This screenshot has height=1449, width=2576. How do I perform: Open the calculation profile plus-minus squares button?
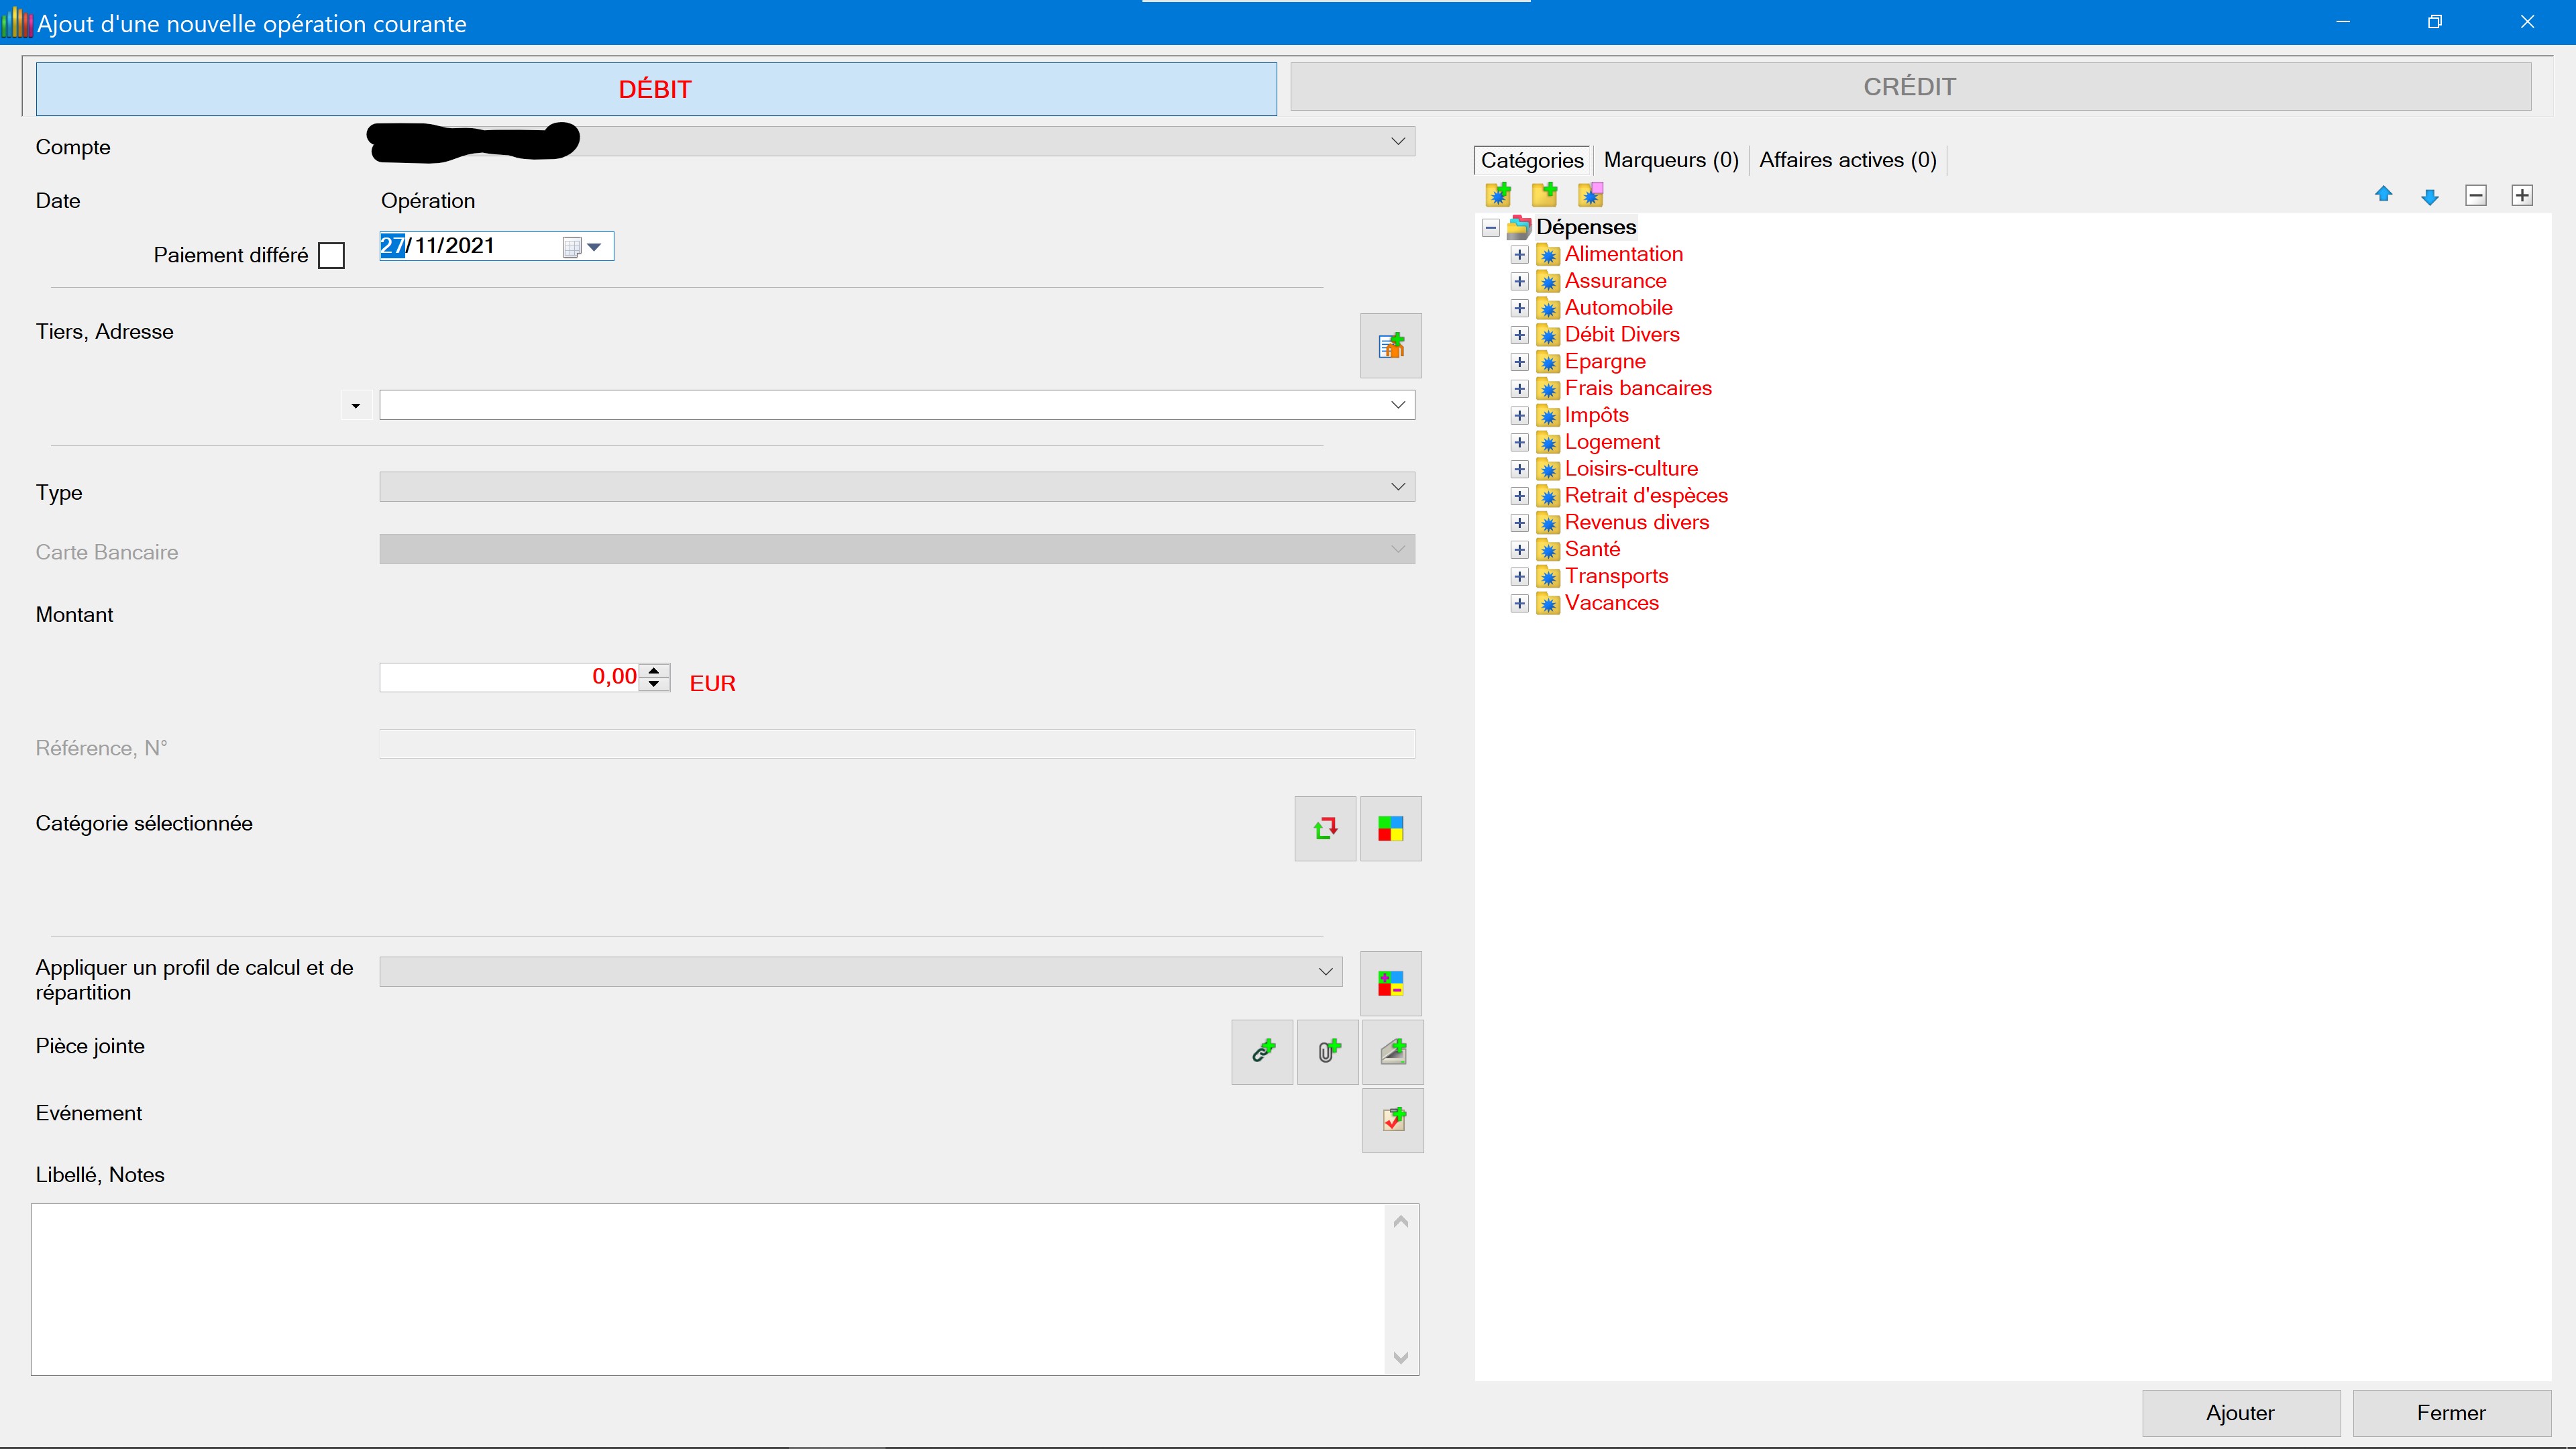click(x=1390, y=983)
